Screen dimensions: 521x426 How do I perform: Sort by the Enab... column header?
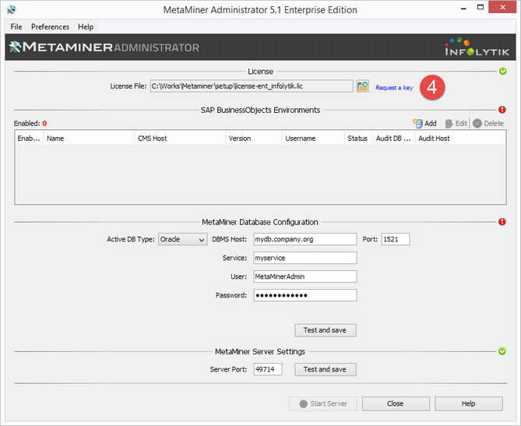tap(30, 138)
